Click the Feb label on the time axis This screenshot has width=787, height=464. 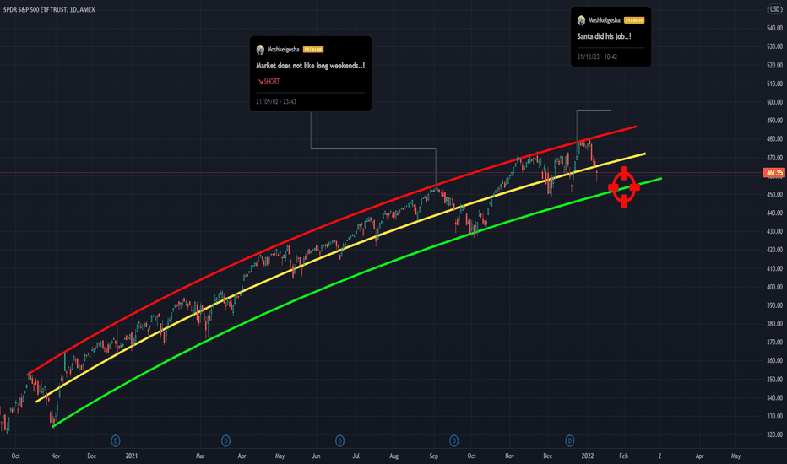tap(623, 456)
